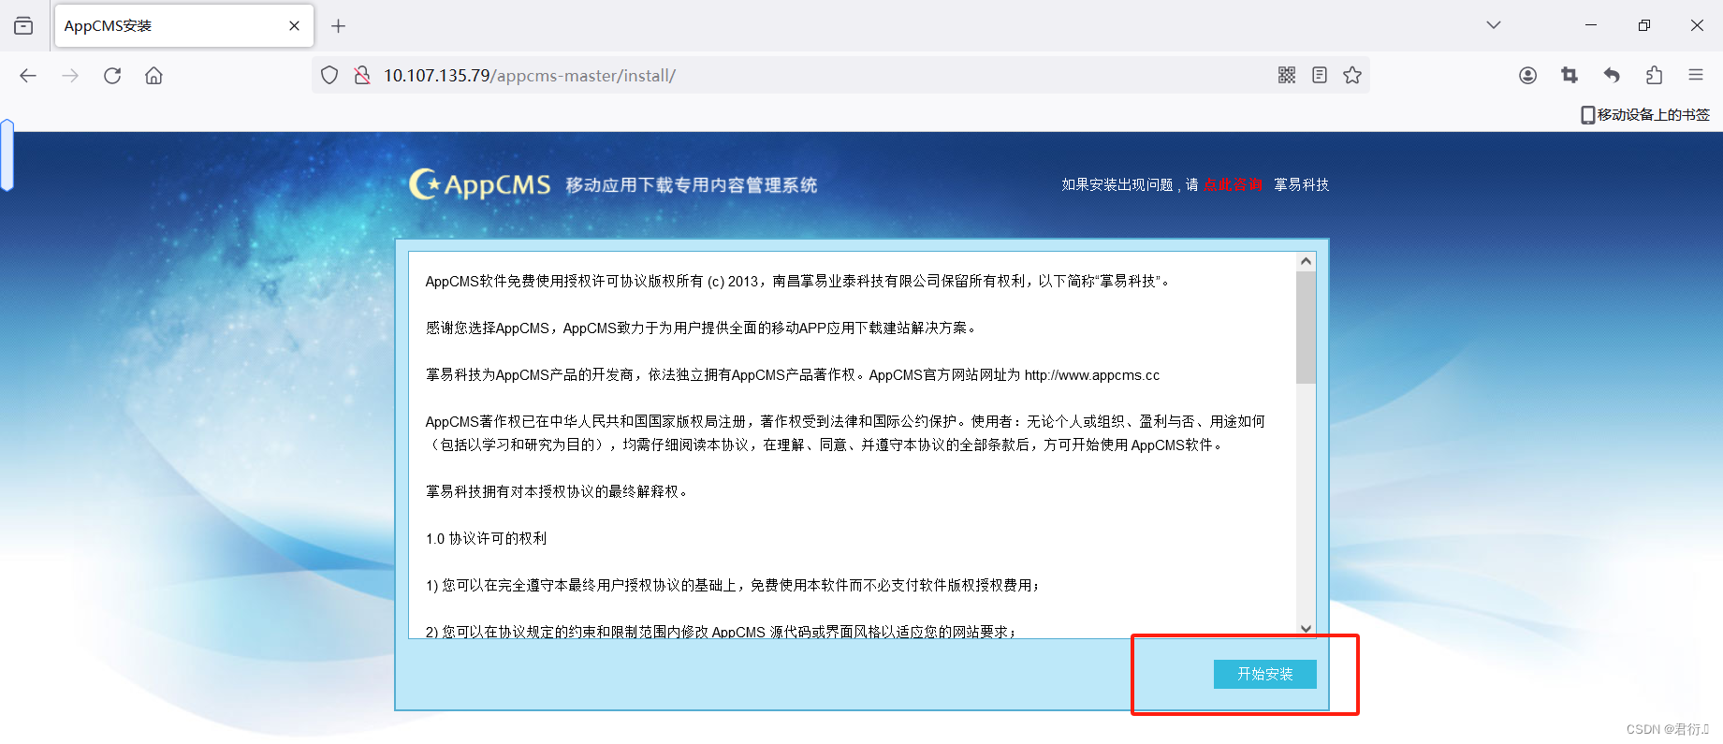Show the insecure connection lock info
This screenshot has width=1723, height=744.
(x=362, y=75)
